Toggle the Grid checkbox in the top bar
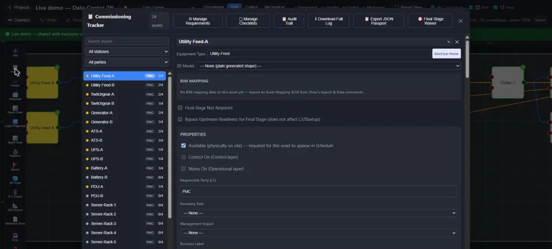Screen dimensions: 552x249 [471, 7]
